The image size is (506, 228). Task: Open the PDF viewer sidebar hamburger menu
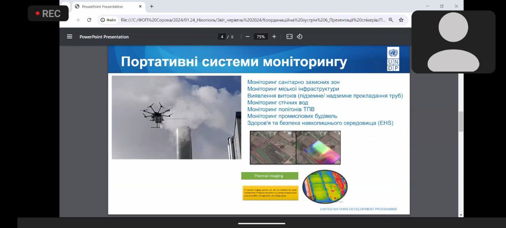coord(70,36)
